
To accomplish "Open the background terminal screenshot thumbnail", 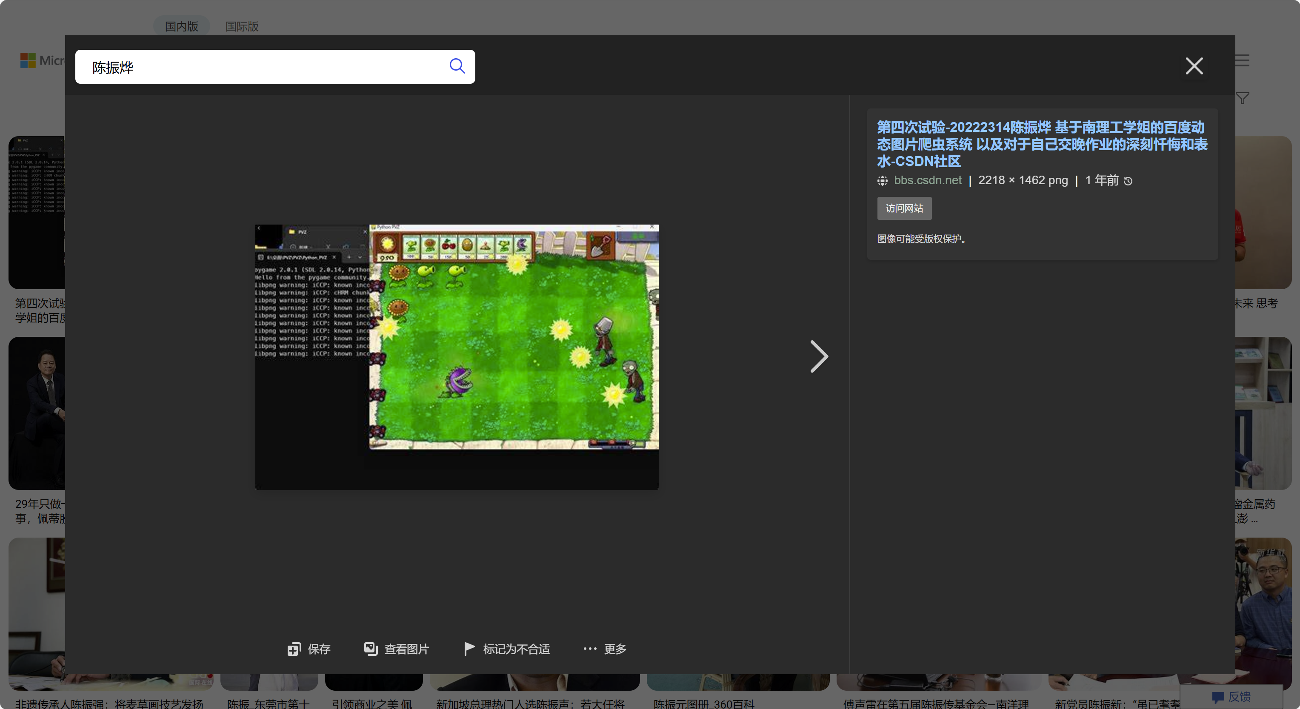I will (x=37, y=212).
